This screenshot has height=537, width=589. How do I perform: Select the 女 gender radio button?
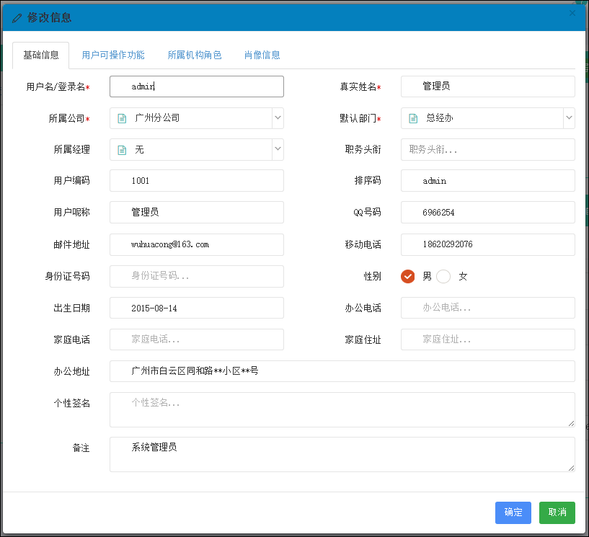pyautogui.click(x=443, y=276)
